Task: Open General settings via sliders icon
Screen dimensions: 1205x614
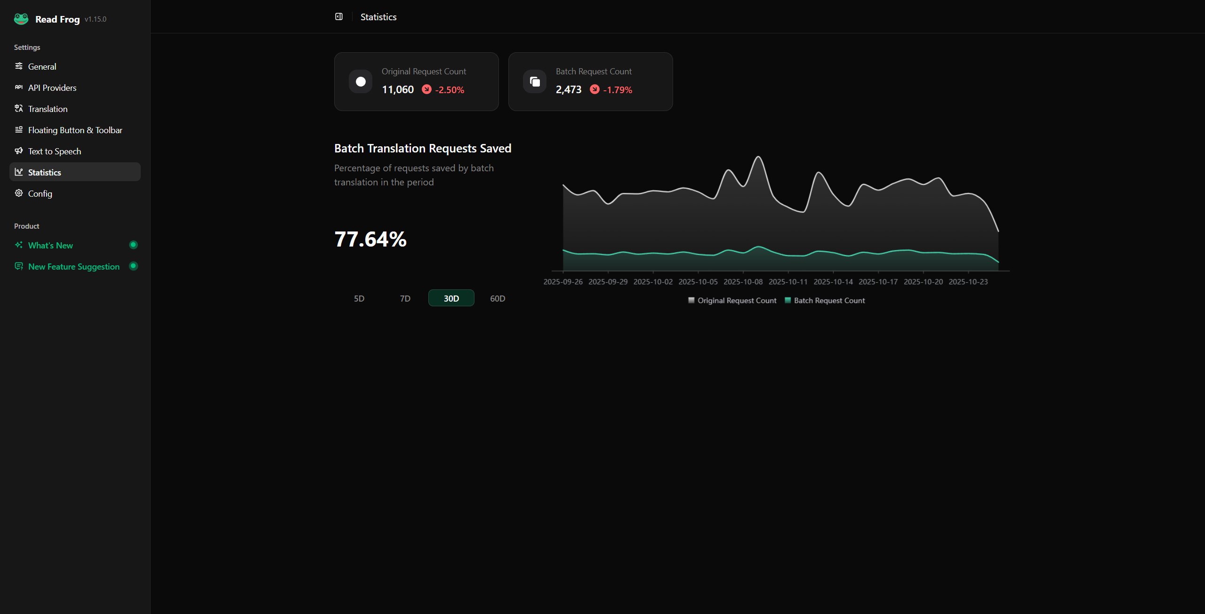Action: (19, 66)
